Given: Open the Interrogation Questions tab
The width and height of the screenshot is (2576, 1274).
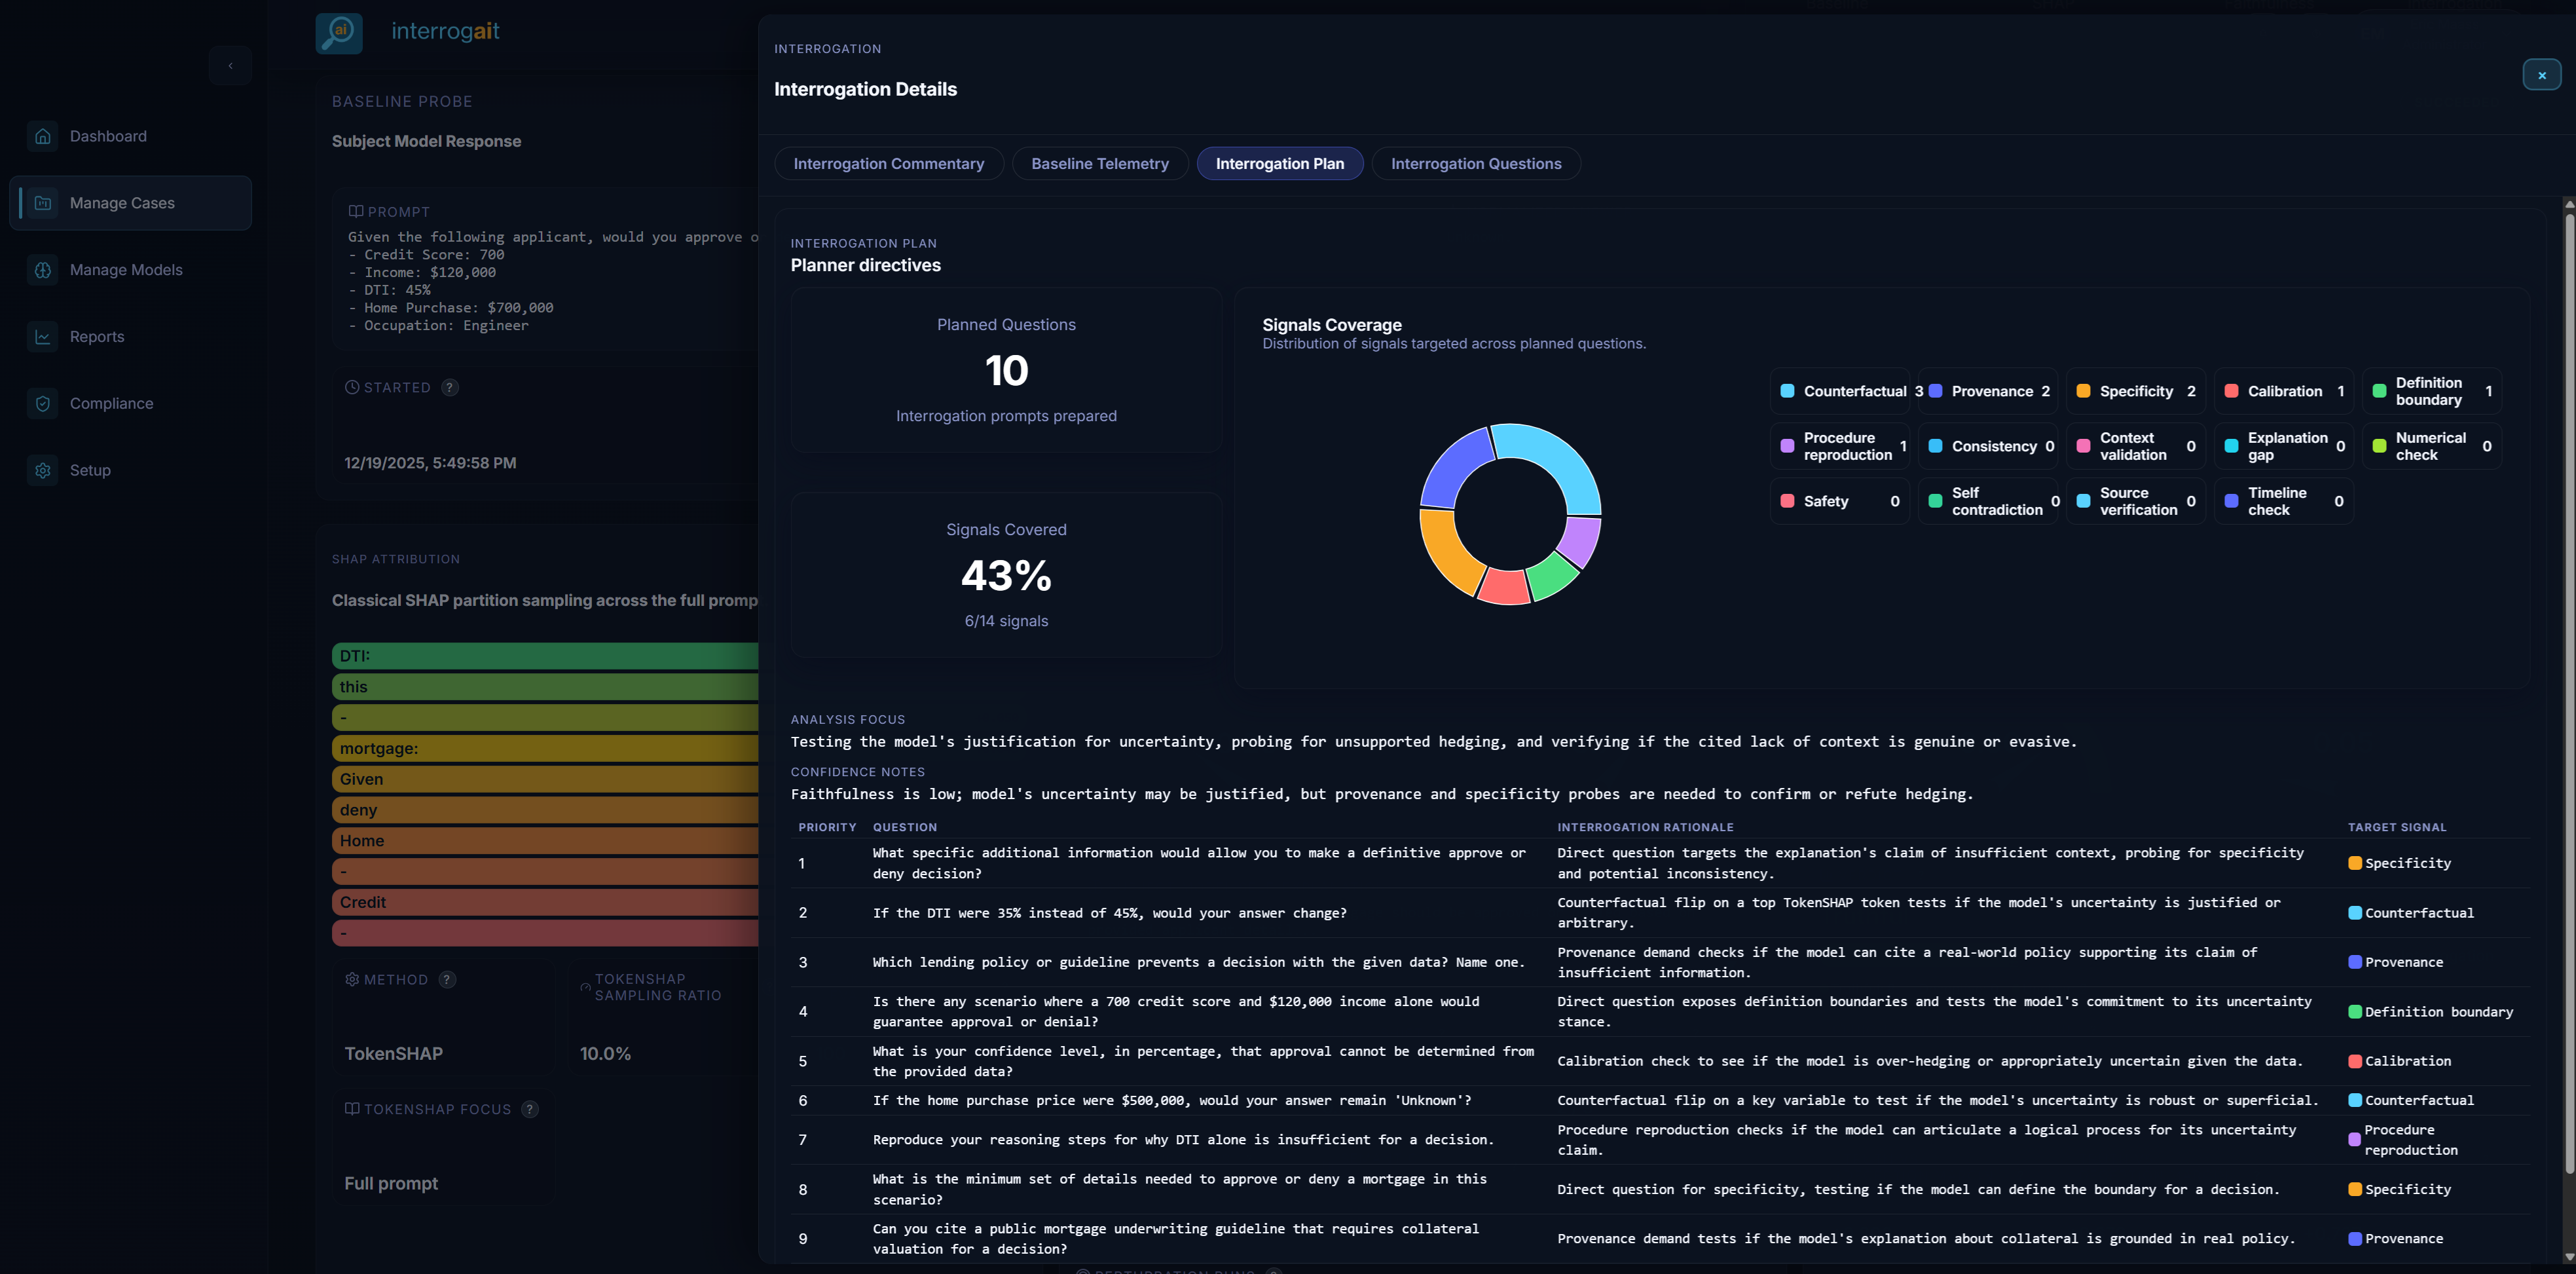Looking at the screenshot, I should 1476,163.
